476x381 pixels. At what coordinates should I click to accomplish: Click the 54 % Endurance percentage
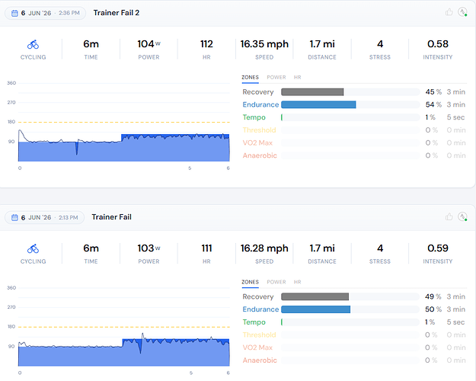click(x=433, y=104)
